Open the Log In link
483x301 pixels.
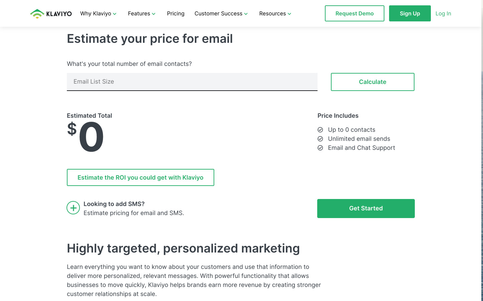(443, 14)
